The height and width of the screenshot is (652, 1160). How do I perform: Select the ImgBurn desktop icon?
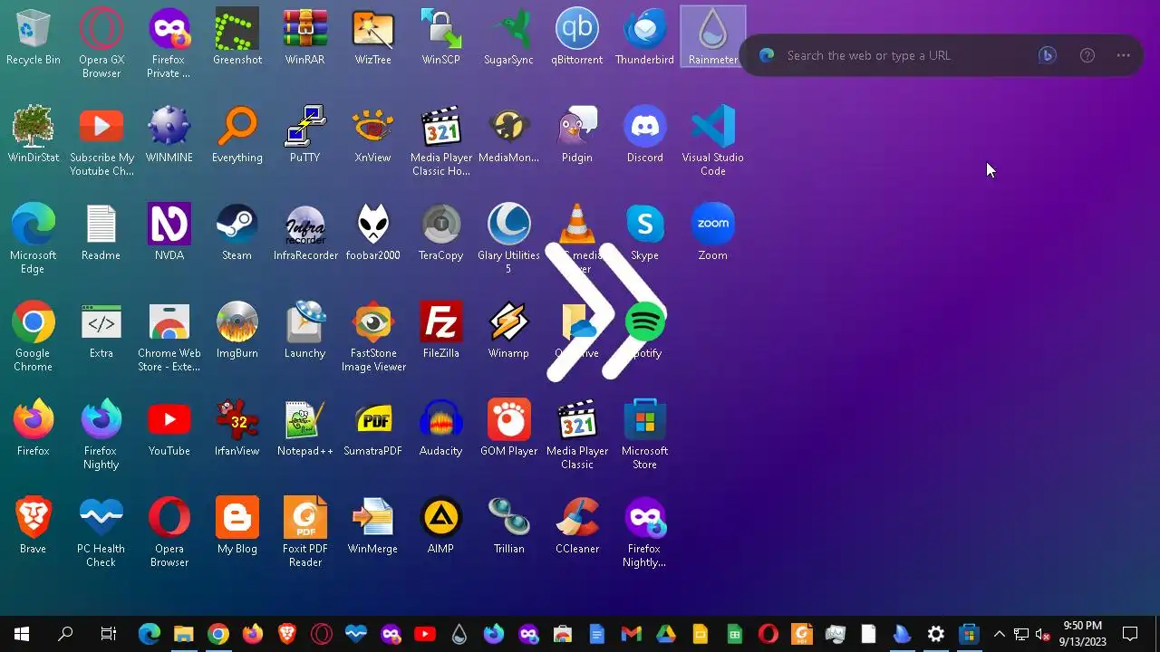[x=237, y=331]
